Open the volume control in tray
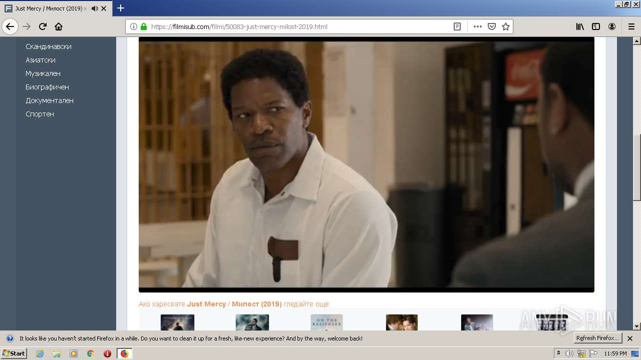 (x=569, y=353)
